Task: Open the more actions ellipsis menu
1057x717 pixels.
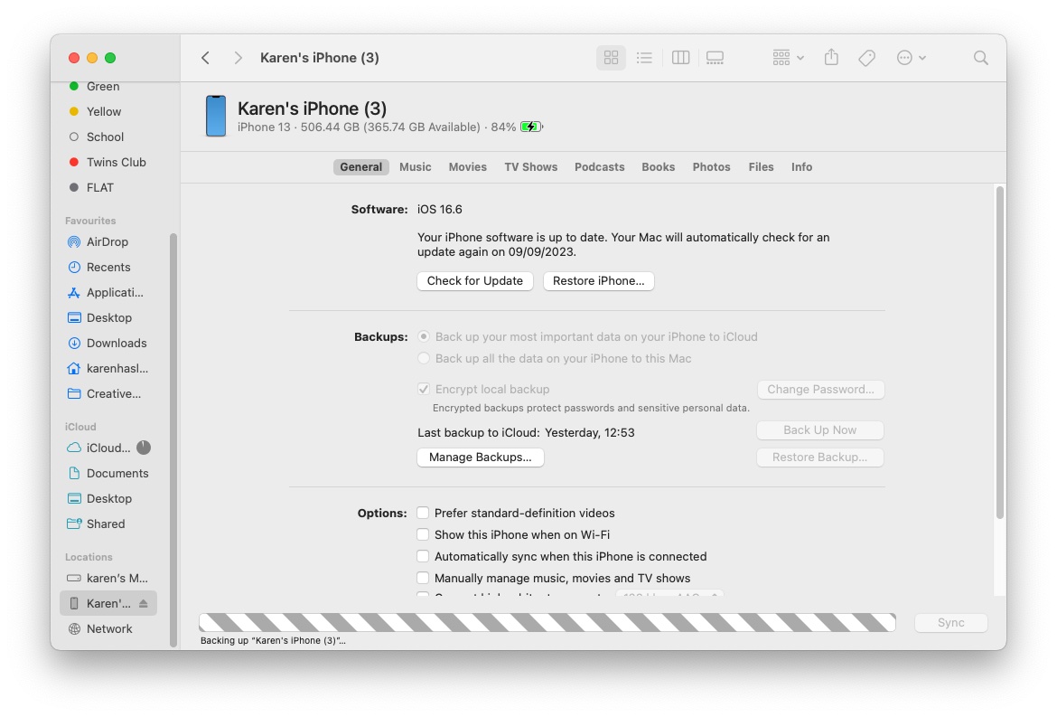Action: (911, 58)
